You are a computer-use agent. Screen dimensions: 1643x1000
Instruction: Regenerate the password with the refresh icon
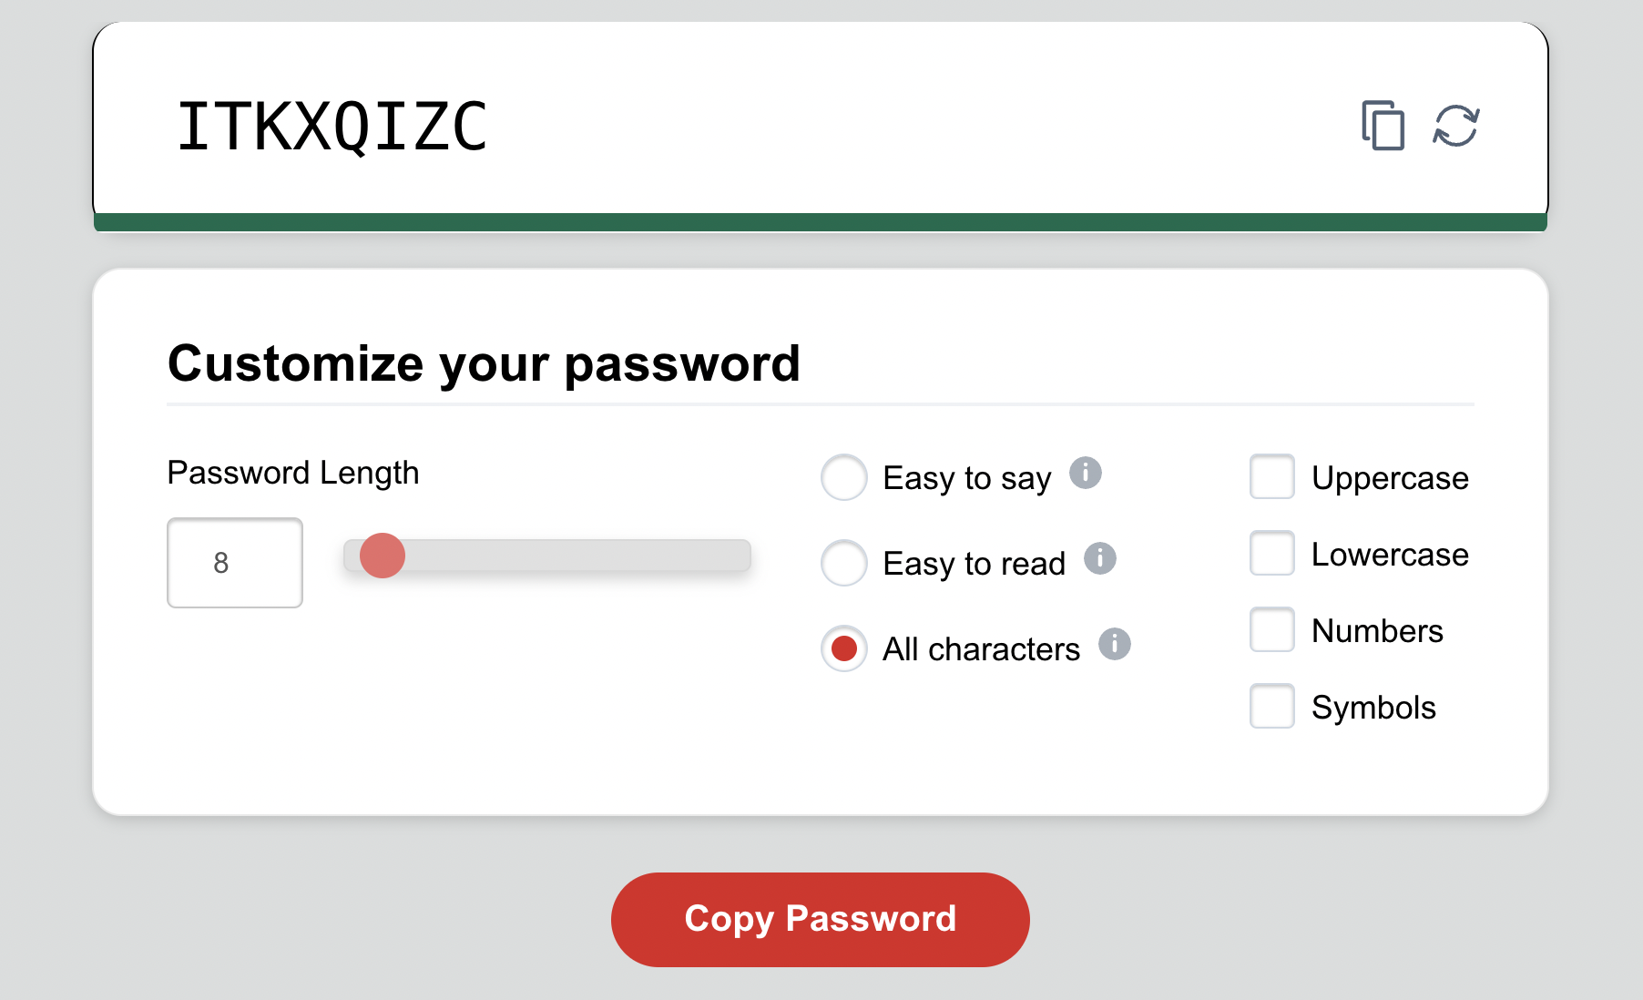1456,126
